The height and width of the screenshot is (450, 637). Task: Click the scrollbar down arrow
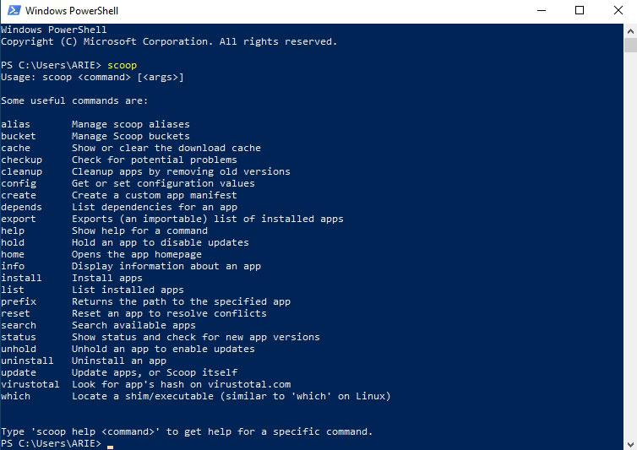click(630, 444)
